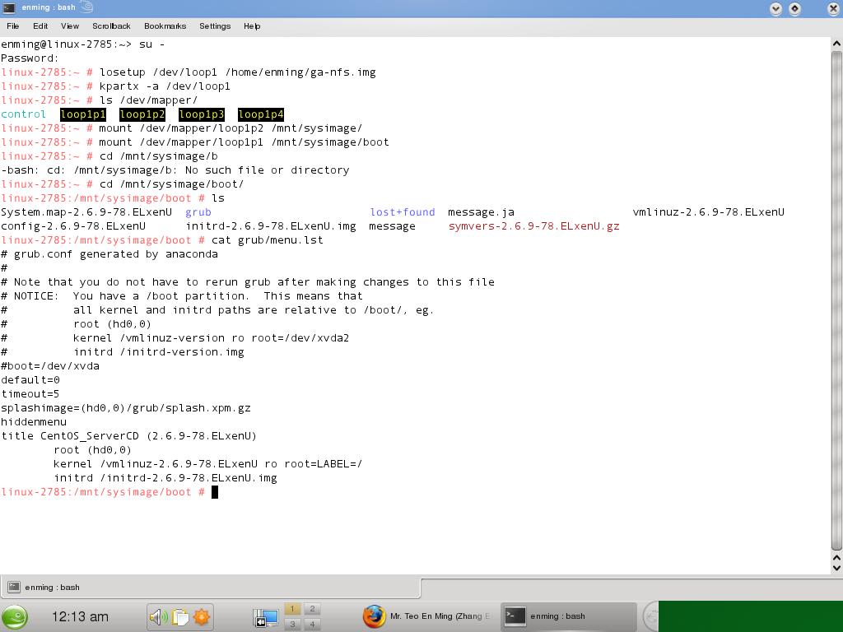
Task: Click 'config-2.6.9-78.ELxenU' file name
Action: (x=73, y=226)
